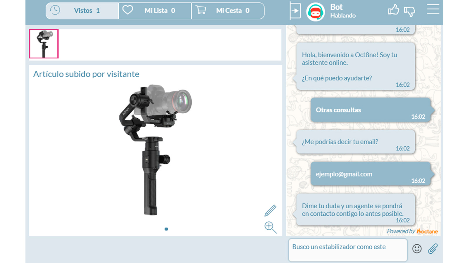Click the shopping cart icon
The height and width of the screenshot is (263, 468).
coord(201,10)
